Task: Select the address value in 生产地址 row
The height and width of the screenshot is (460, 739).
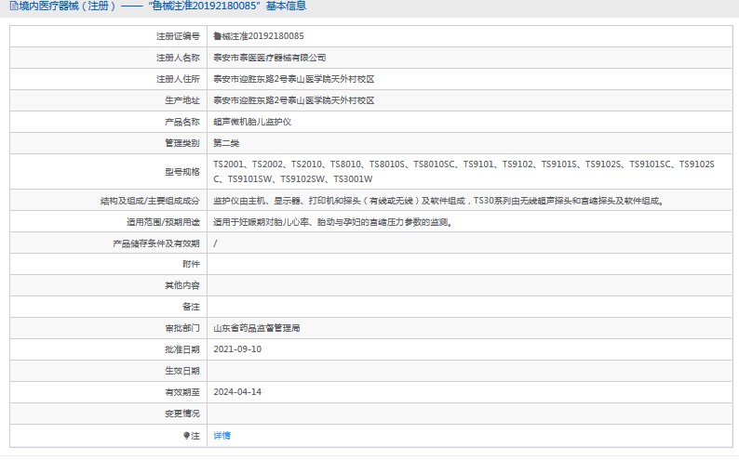Action: pos(294,100)
